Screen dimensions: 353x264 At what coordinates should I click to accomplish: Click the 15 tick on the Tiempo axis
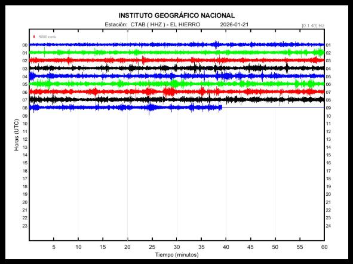click(x=103, y=247)
